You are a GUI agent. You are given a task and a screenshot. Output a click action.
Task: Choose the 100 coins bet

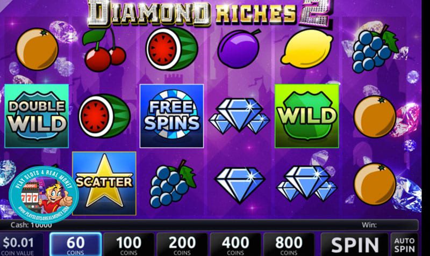[128, 245]
